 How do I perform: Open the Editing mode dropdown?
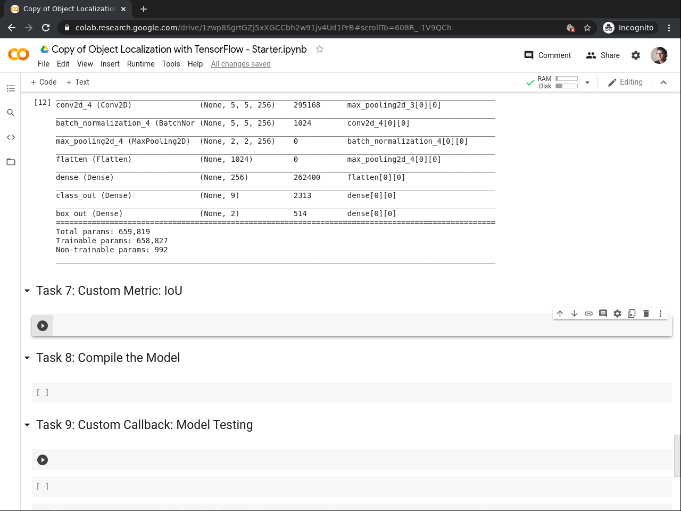(625, 83)
